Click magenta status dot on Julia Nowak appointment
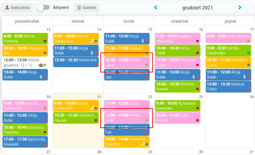Image resolution: width=255 pixels, height=155 pixels. (197, 120)
